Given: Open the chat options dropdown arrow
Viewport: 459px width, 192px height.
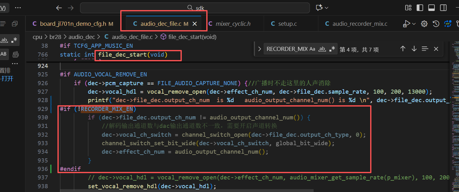Looking at the screenshot, I should (x=327, y=8).
